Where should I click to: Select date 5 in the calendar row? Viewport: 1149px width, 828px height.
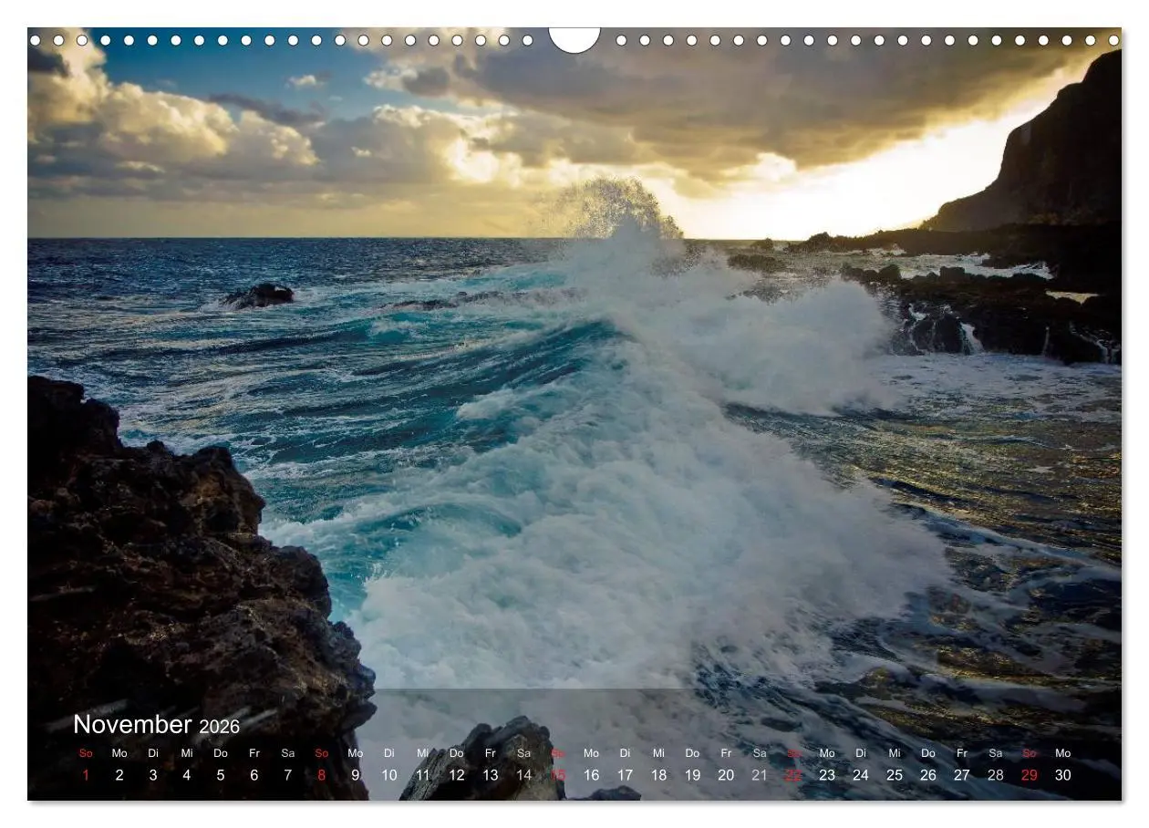coord(221,775)
